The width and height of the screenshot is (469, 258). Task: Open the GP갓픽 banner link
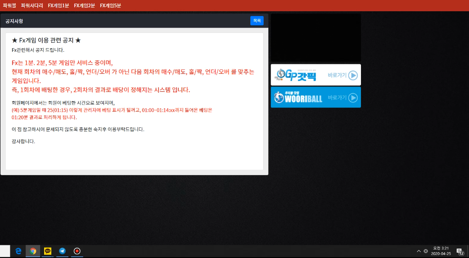click(316, 75)
